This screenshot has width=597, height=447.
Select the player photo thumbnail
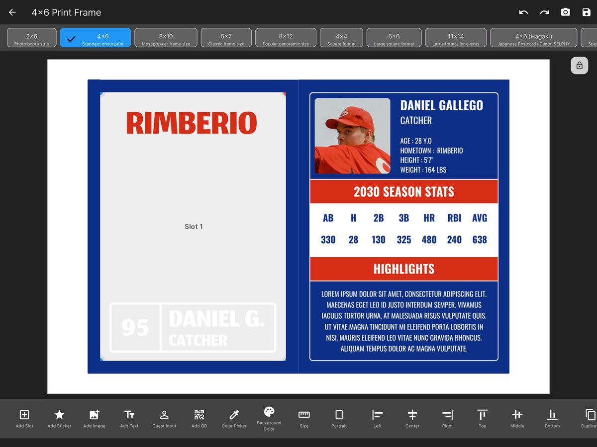click(x=352, y=136)
